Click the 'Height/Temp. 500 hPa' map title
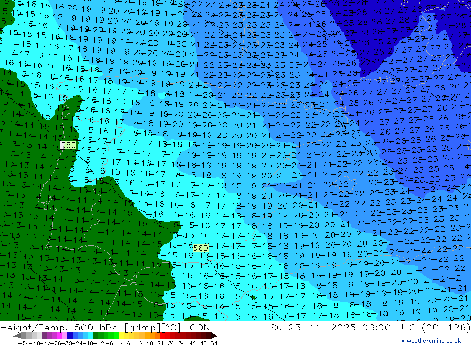This screenshot has height=345, width=471. click(60, 327)
